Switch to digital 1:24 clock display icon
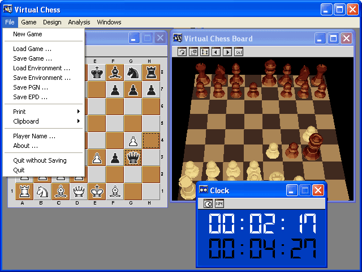This screenshot has width=362, height=272. pyautogui.click(x=219, y=203)
